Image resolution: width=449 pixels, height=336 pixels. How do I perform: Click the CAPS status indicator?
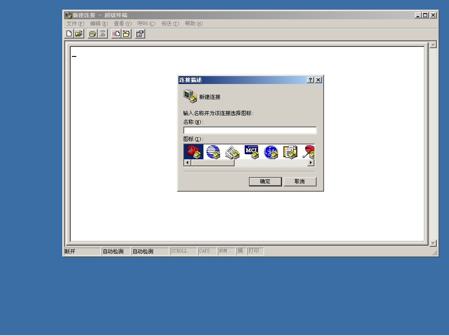point(207,251)
